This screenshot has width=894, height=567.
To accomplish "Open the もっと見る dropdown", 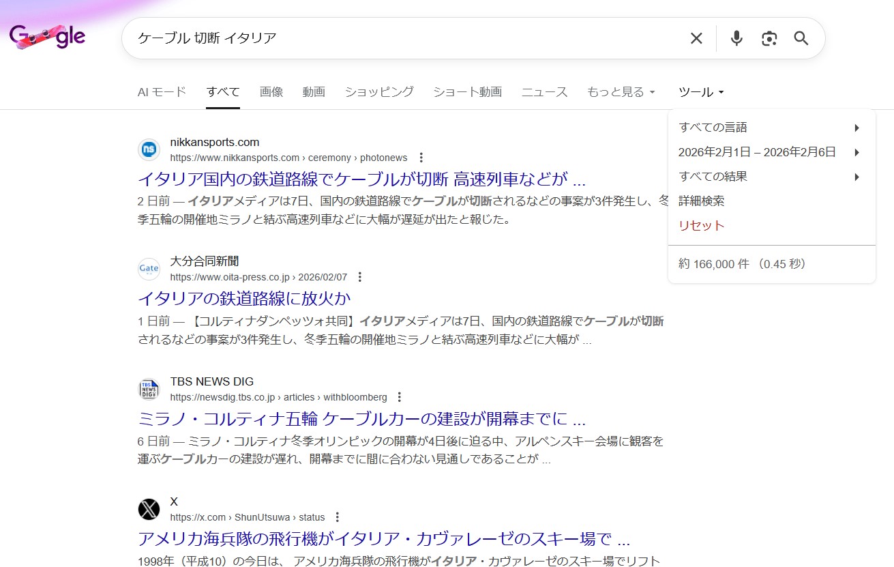I will [621, 92].
